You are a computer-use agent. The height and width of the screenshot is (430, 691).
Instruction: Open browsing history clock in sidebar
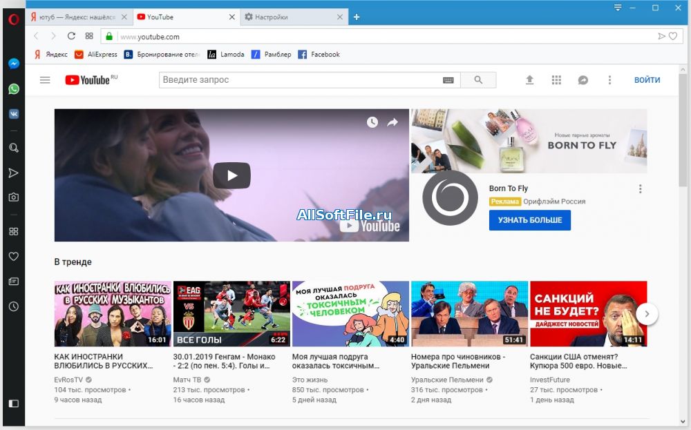14,306
